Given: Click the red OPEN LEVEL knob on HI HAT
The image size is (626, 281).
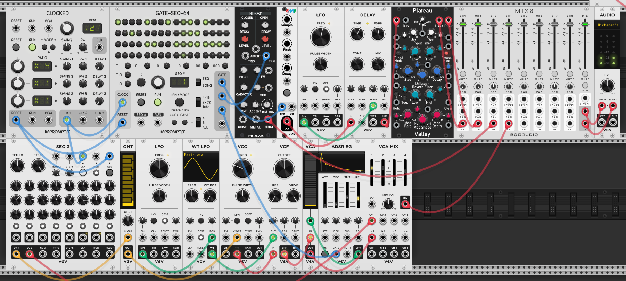Looking at the screenshot, I should click(x=266, y=38).
